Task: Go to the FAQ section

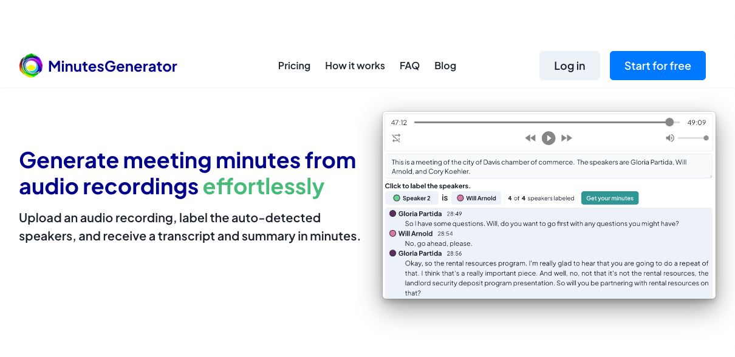Action: click(409, 66)
